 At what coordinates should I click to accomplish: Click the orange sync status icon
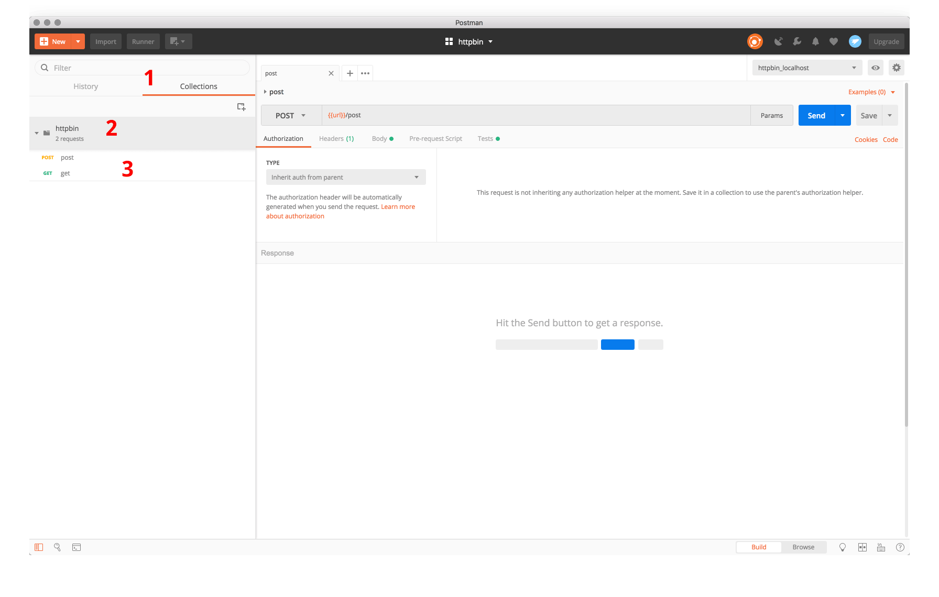[x=755, y=41]
